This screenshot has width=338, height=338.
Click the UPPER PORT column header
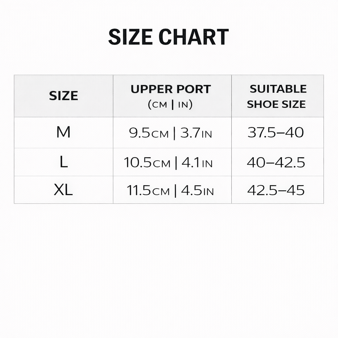tap(171, 89)
